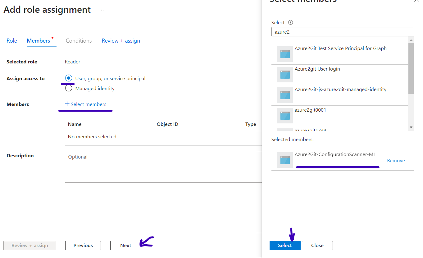This screenshot has height=258, width=423.
Task: Click the azure2git0001 app icon
Action: 285,116
